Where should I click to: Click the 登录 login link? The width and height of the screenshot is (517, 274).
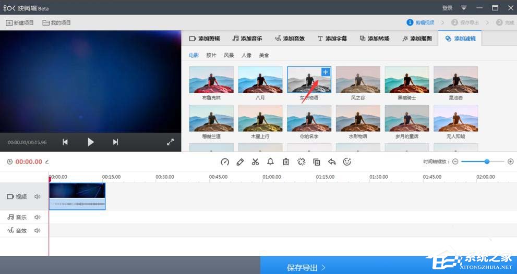(448, 8)
